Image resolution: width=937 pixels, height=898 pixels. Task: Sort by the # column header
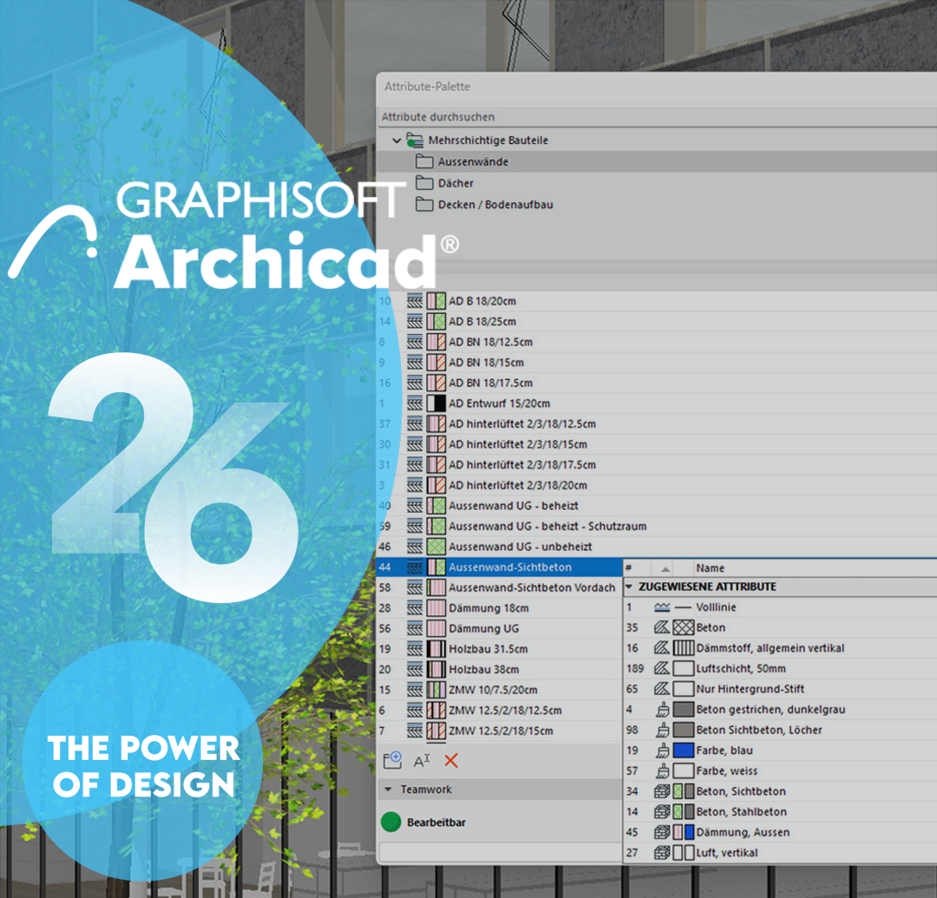point(628,568)
